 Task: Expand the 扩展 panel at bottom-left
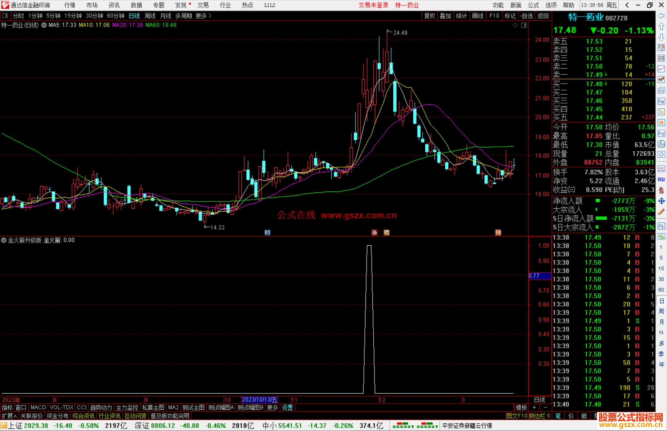coord(9,416)
